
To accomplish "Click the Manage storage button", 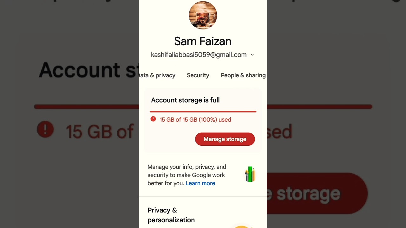I will (225, 139).
